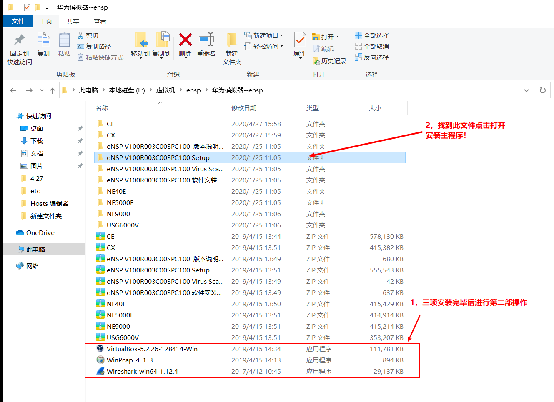This screenshot has width=554, height=402.
Task: Click Copy path (复制路径)
Action: point(94,46)
